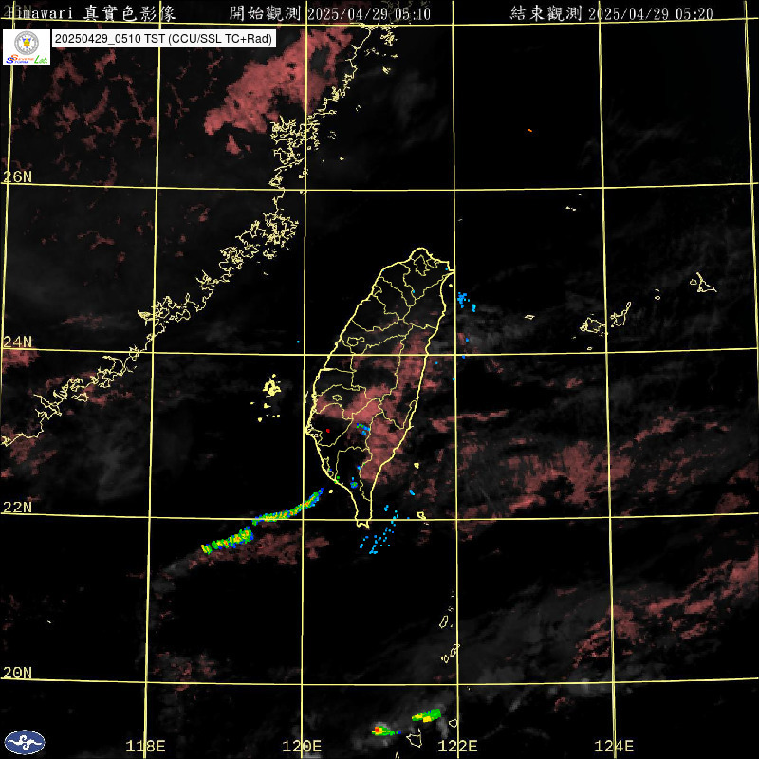Click the red radar dot in southwestern Taiwan
Screen dimensions: 759x759
tap(328, 431)
